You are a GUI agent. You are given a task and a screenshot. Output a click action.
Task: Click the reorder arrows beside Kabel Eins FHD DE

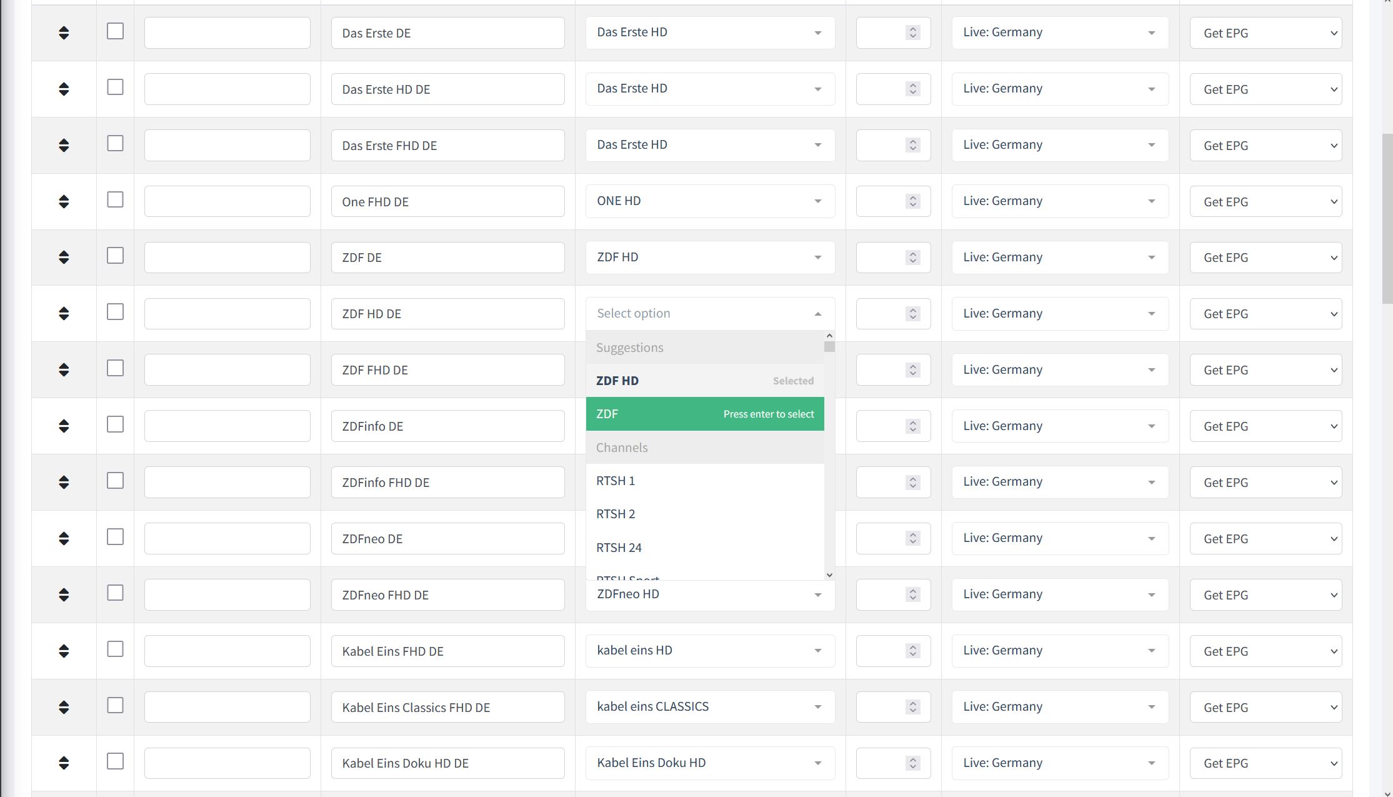64,651
